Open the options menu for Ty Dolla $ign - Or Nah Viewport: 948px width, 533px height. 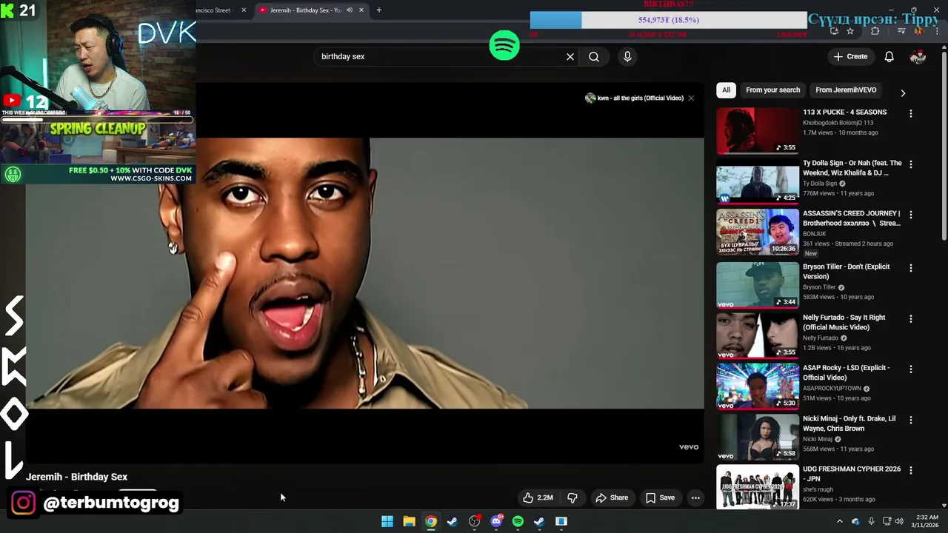click(x=911, y=164)
